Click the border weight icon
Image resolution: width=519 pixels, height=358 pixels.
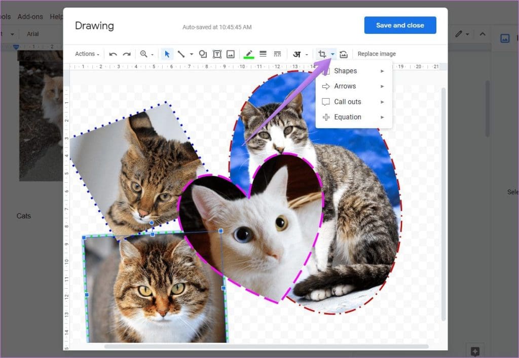pos(263,54)
